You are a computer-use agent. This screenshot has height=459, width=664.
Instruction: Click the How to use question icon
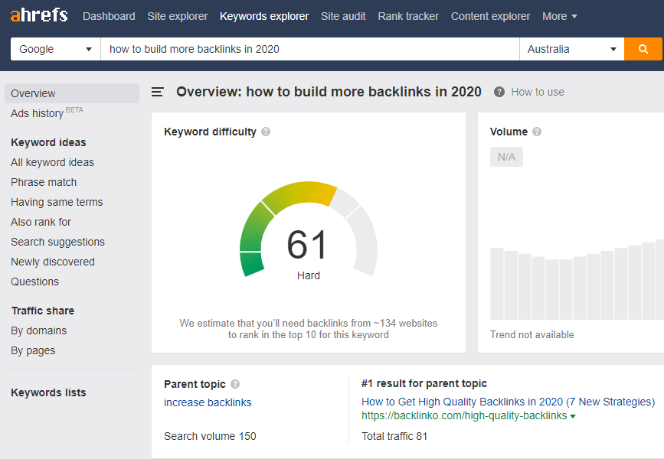(x=499, y=92)
